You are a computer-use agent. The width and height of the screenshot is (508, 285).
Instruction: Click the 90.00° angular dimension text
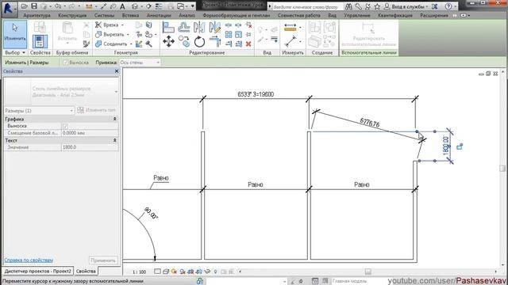(151, 213)
